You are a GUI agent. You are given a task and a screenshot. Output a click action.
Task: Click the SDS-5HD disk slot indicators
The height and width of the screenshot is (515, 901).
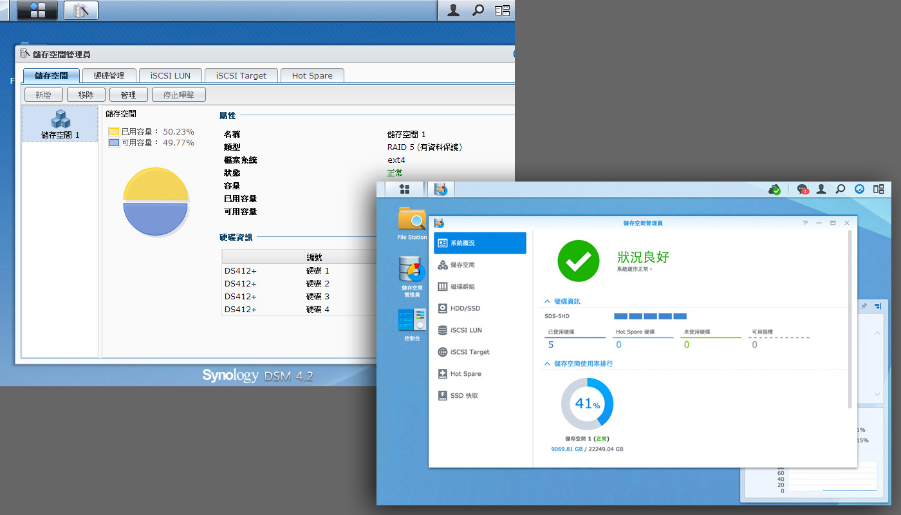pos(651,316)
